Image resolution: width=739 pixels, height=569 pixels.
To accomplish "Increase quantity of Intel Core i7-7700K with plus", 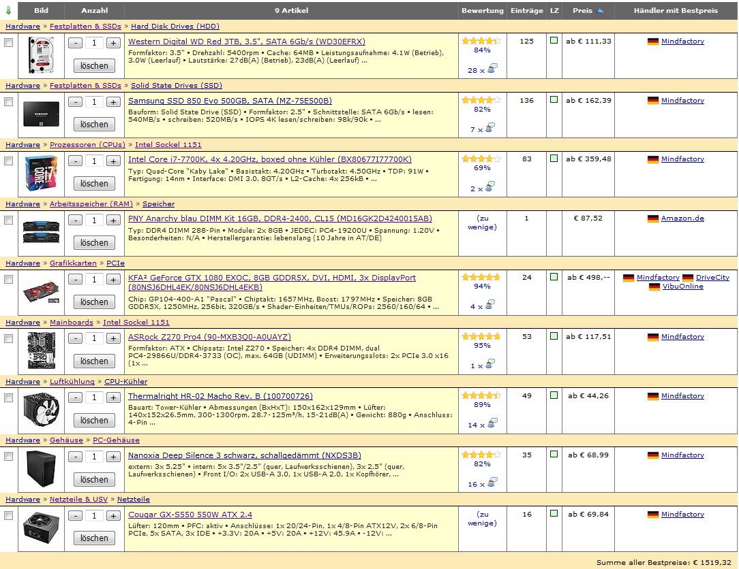I will [x=113, y=161].
